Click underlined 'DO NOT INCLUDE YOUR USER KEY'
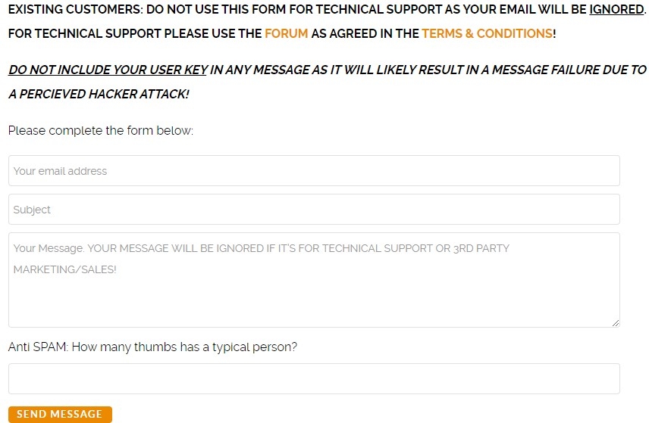649x423 pixels. 108,70
